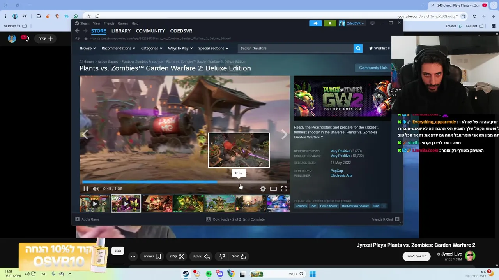499x280 pixels.
Task: Open Steam from Windows taskbar
Action: point(186,274)
